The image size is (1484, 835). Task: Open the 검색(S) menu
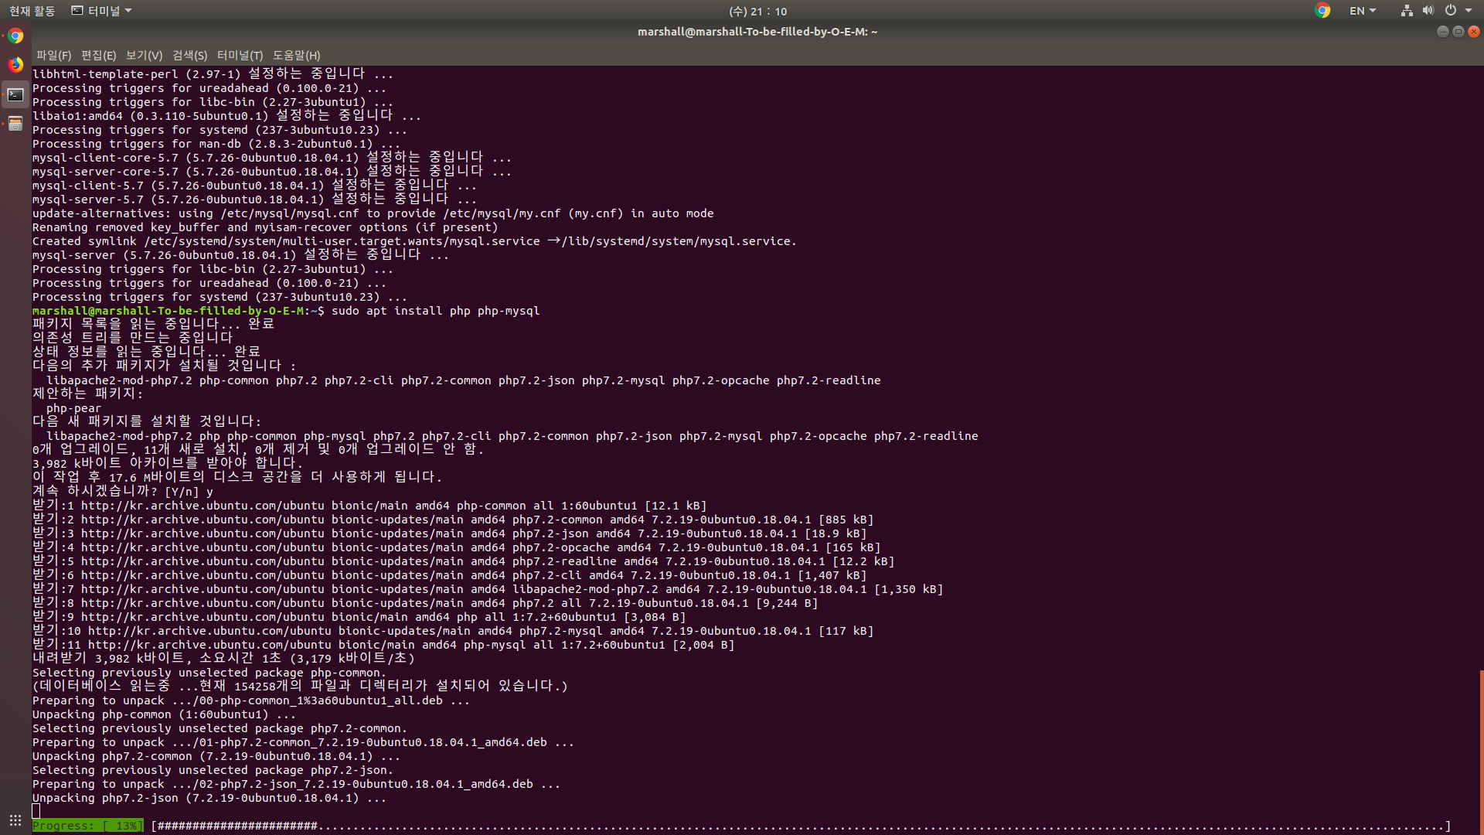189,56
